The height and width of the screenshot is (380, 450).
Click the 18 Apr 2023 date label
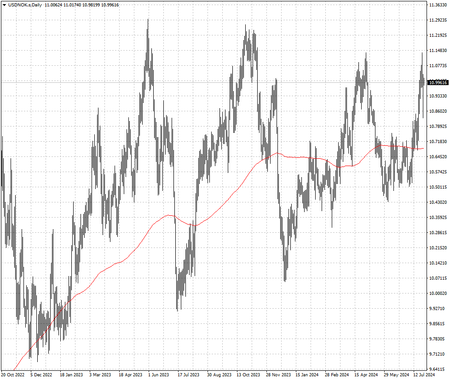130,375
